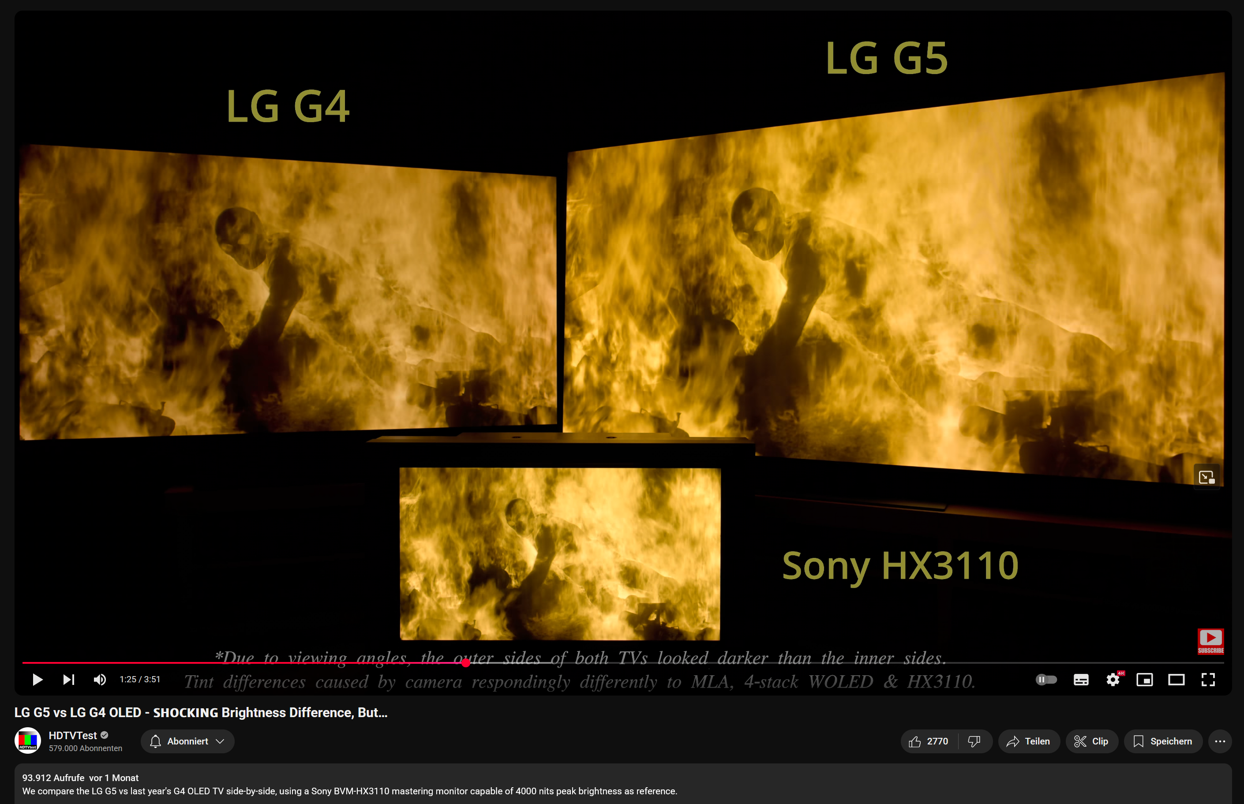Open the Abonniert notification dropdown

coord(187,741)
